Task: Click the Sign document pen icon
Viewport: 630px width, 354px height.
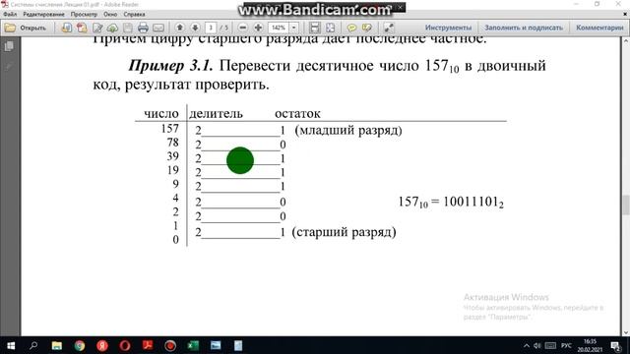Action: [x=97, y=28]
